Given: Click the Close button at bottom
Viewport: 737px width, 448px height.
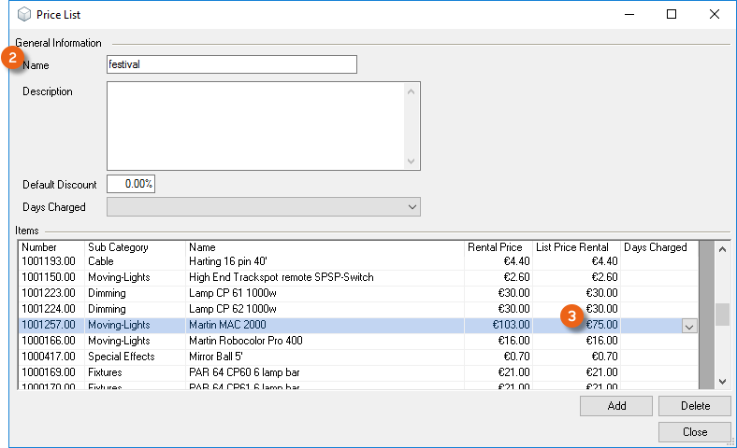Looking at the screenshot, I should click(694, 432).
